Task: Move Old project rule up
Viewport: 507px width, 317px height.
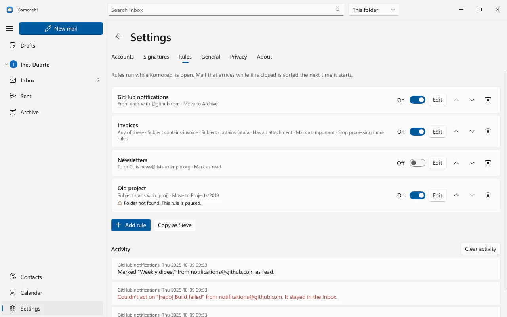Action: pos(456,195)
